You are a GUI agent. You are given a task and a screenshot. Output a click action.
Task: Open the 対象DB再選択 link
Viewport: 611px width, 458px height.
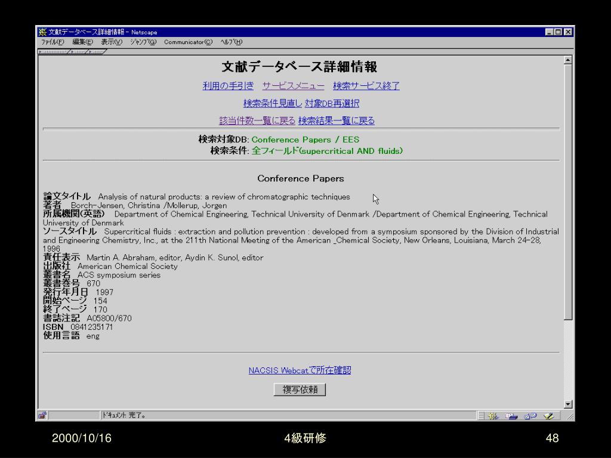tap(332, 103)
